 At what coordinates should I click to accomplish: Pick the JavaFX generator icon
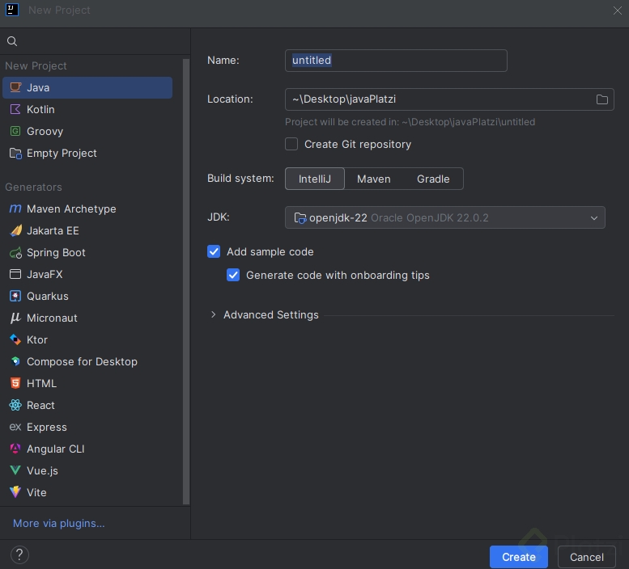[x=15, y=274]
